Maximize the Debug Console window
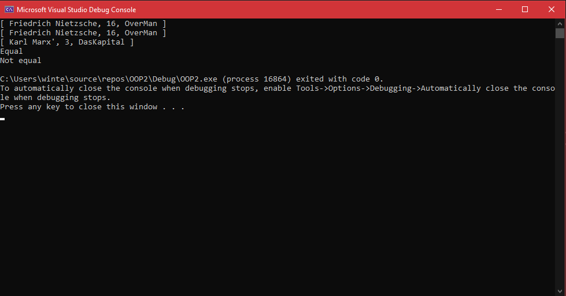This screenshot has height=296, width=566. pos(525,9)
